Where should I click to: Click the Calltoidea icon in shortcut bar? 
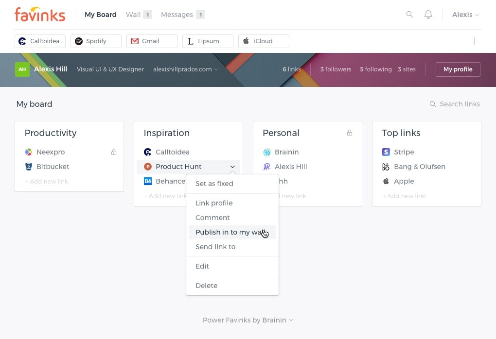[x=22, y=41]
